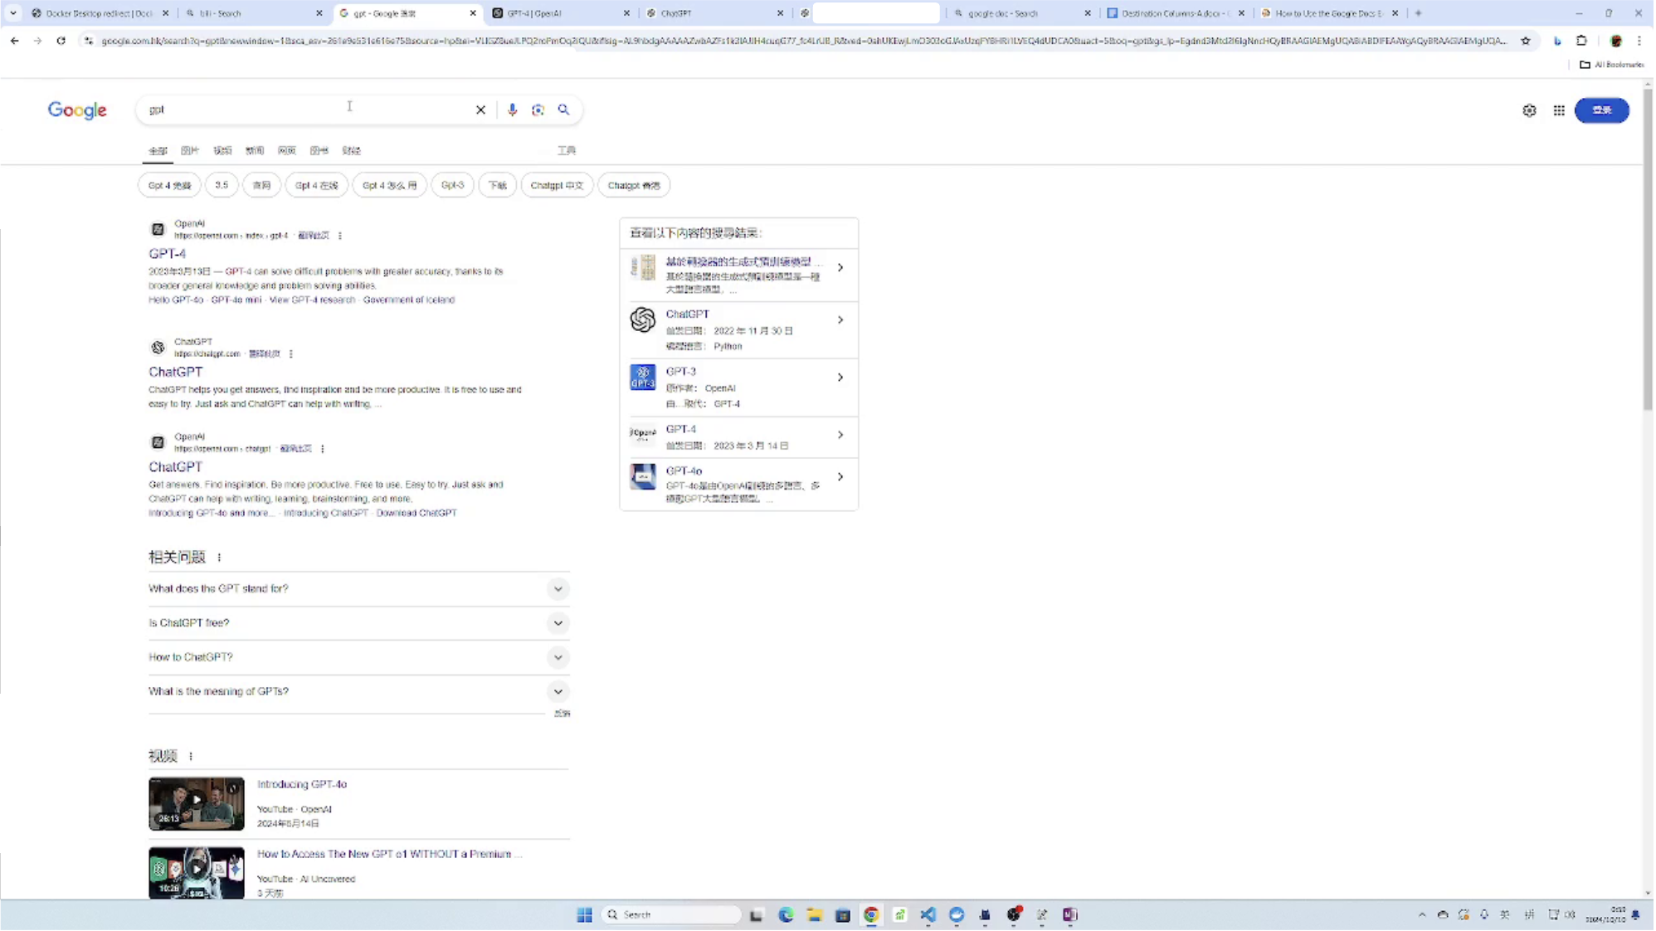The height and width of the screenshot is (931, 1656).
Task: Open Visual Studio Code from taskbar
Action: pos(928,915)
